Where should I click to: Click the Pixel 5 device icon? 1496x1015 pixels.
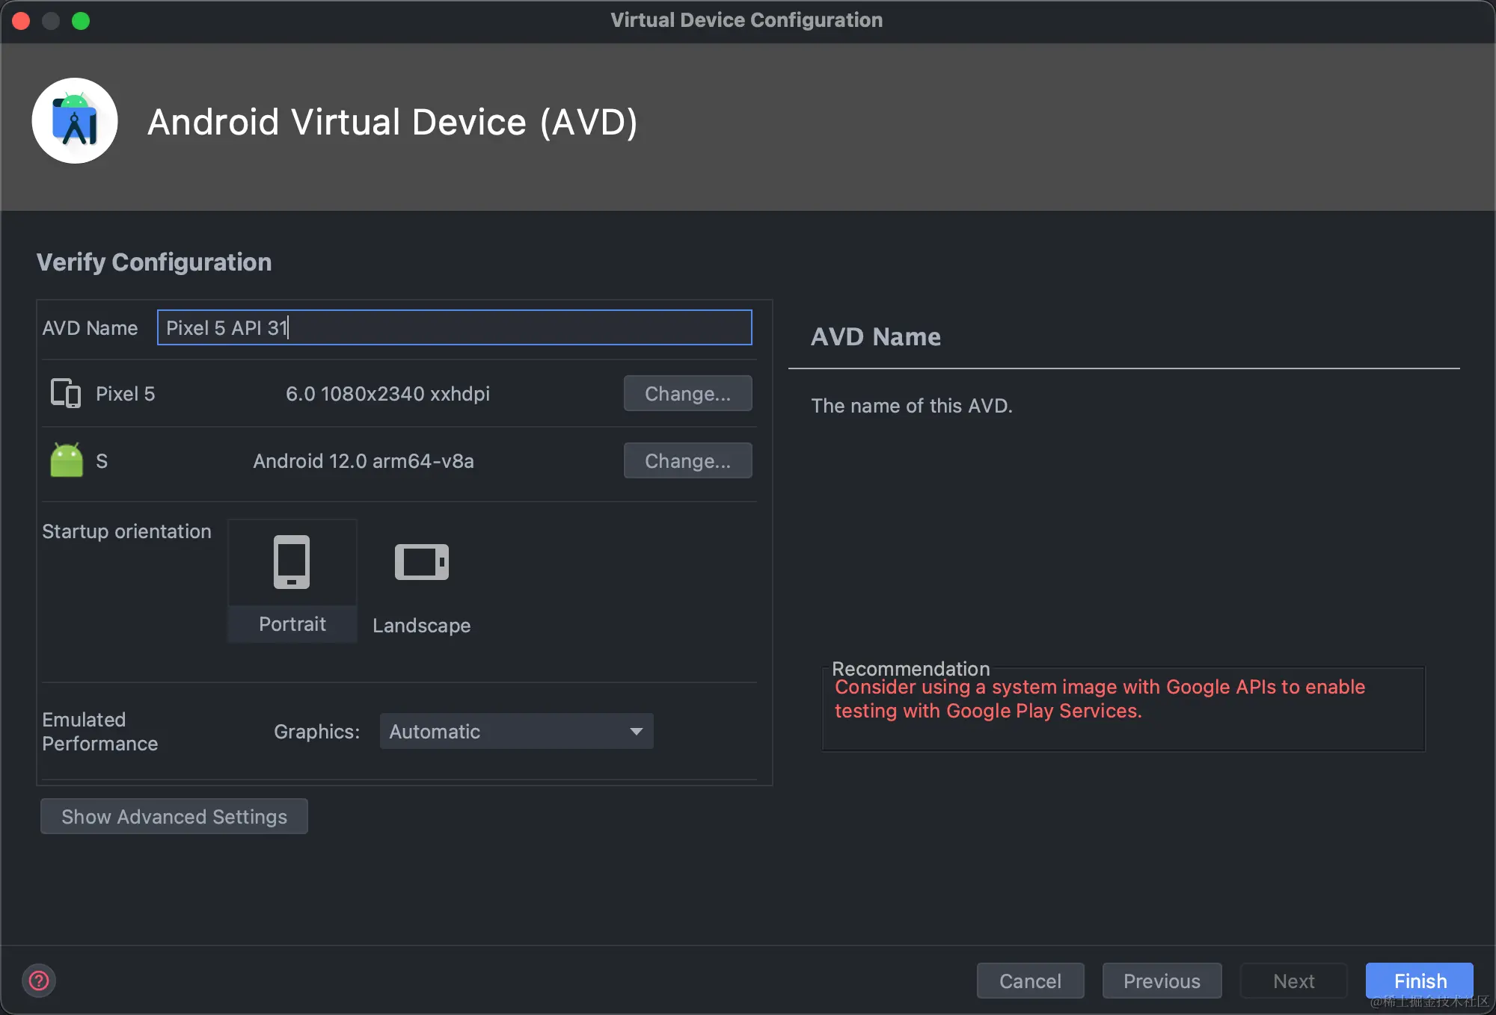[66, 393]
